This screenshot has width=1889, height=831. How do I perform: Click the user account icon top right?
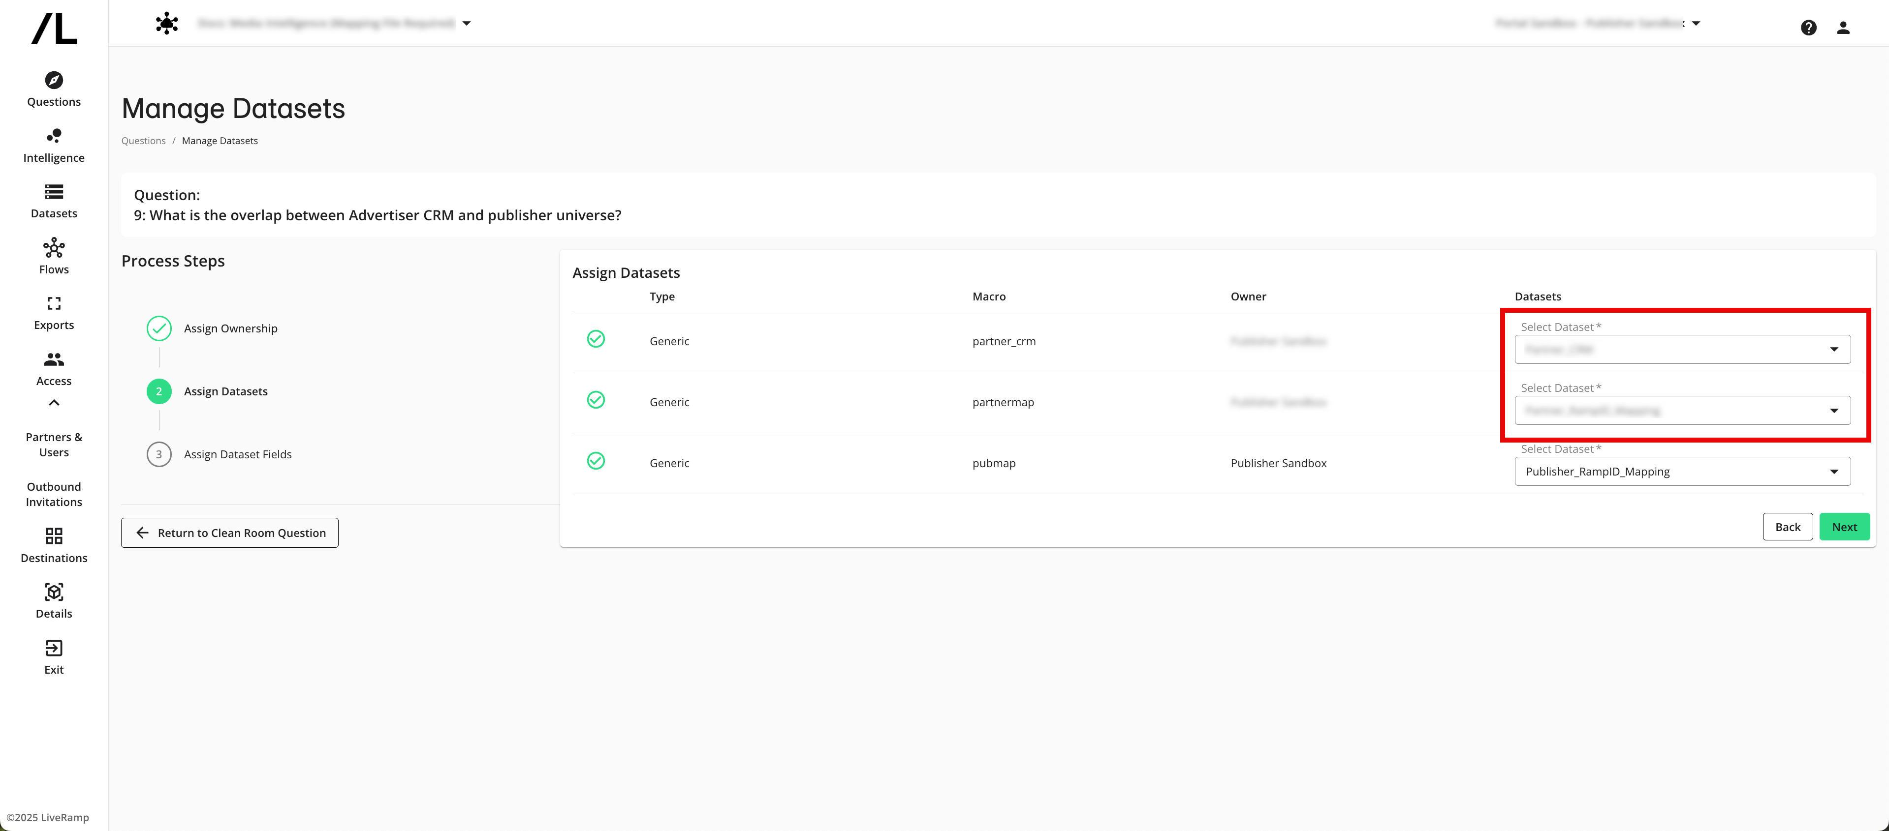[1844, 27]
